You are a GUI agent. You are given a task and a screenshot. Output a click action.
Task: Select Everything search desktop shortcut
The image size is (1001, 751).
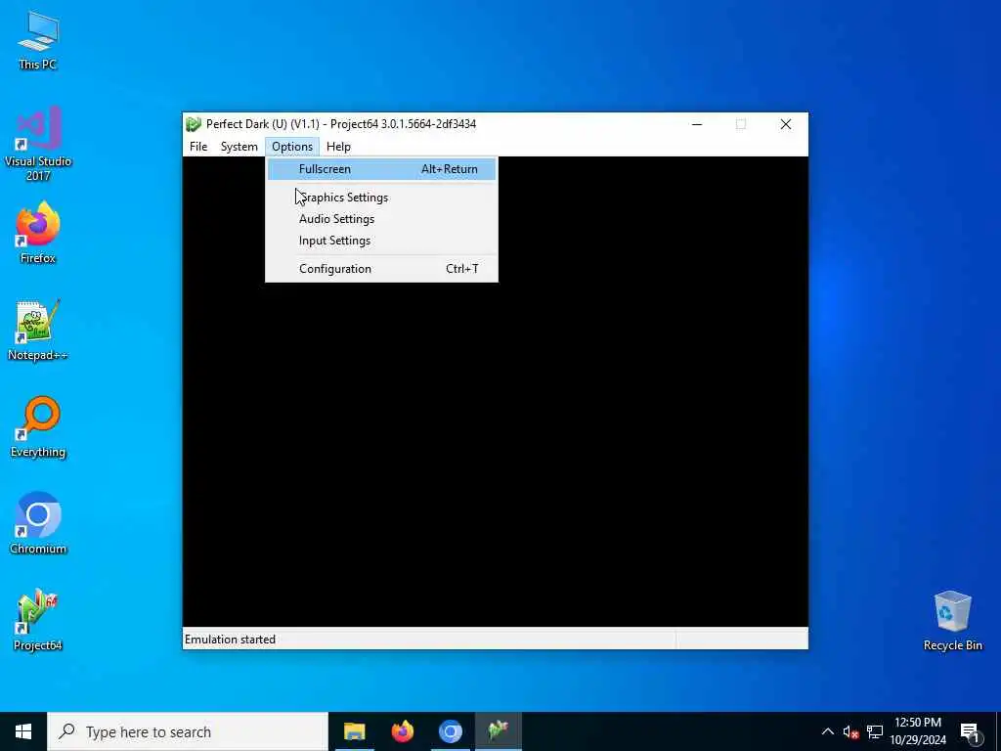coord(38,426)
